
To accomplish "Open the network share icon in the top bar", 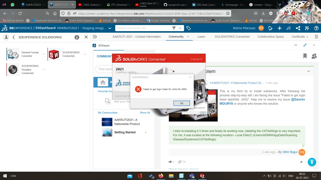I will tap(298, 28).
